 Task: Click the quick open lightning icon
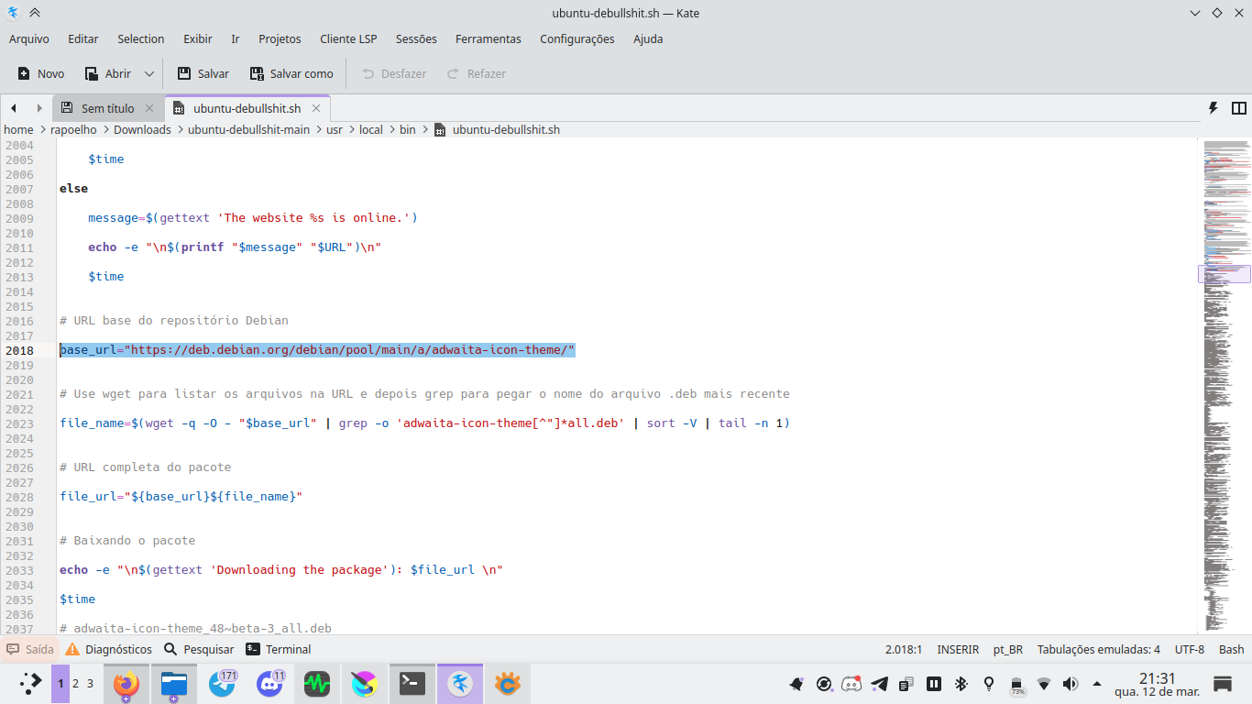point(1214,108)
